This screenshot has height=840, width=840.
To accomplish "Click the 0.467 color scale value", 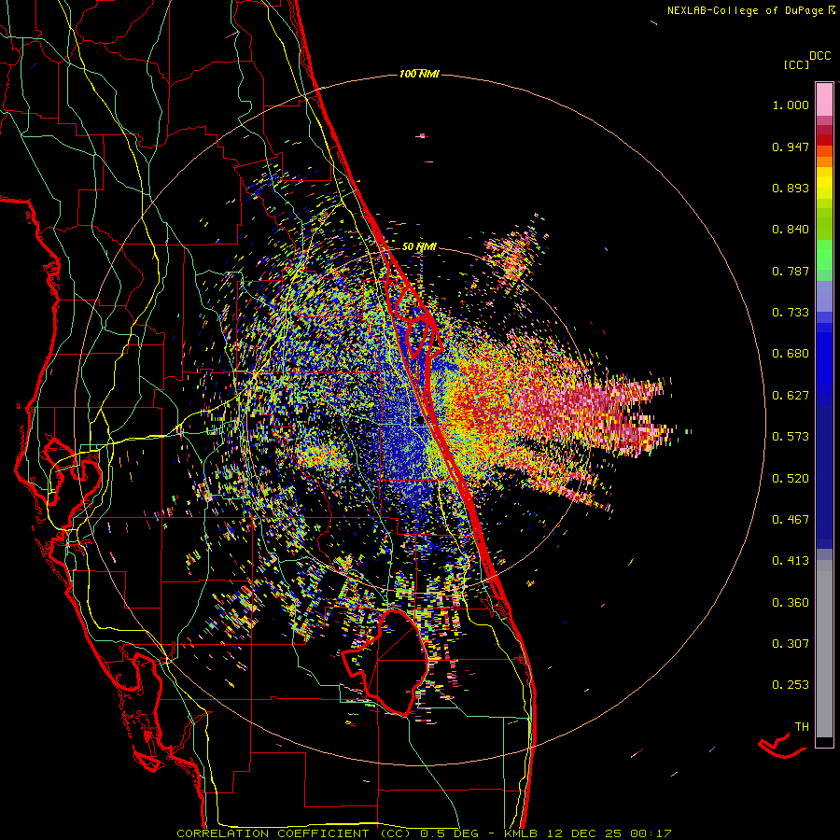I will pyautogui.click(x=791, y=520).
